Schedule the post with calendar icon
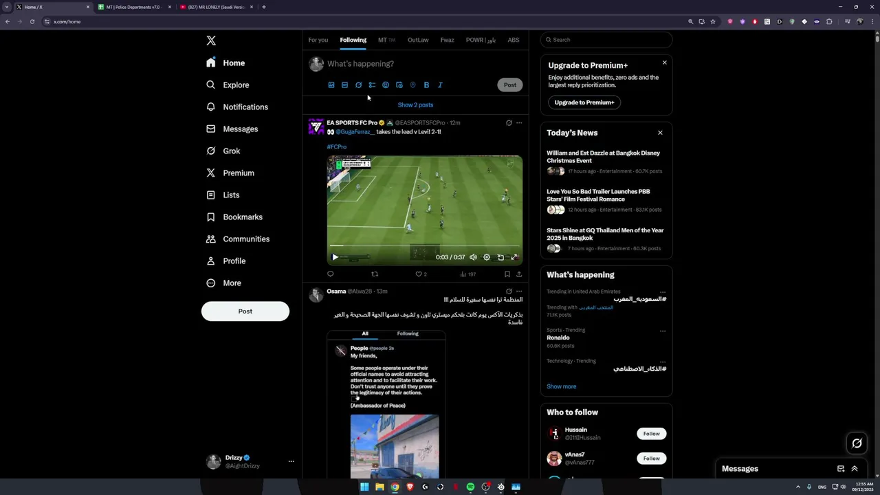This screenshot has width=880, height=495. point(399,85)
